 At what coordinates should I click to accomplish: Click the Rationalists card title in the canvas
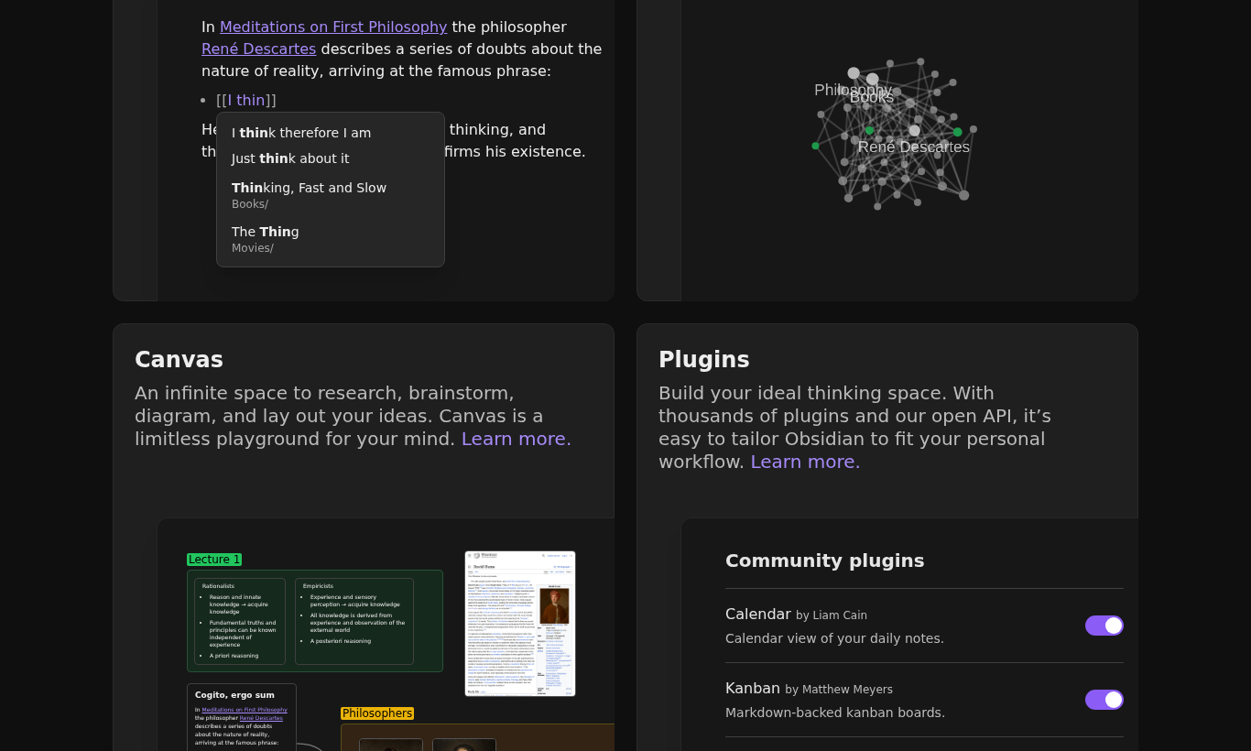pos(219,586)
